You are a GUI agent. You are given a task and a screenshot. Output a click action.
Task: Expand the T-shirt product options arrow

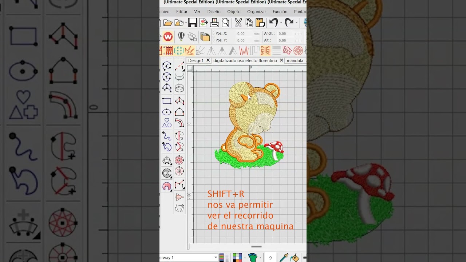pyautogui.click(x=260, y=258)
